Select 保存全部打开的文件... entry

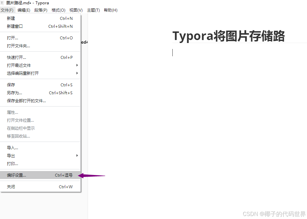tap(40, 101)
